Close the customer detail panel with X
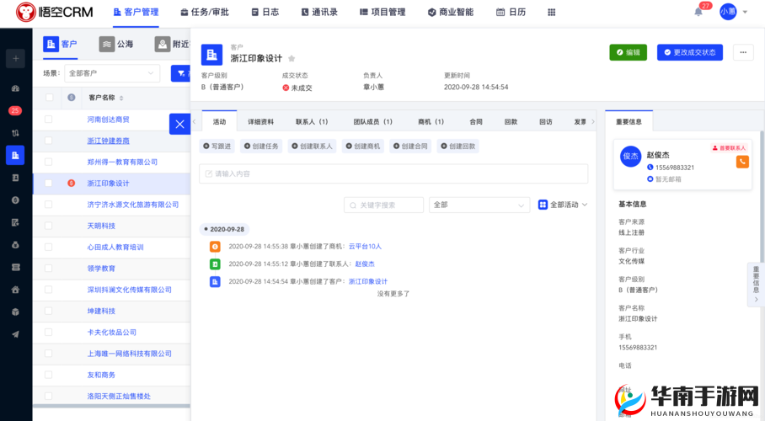Screen dimensions: 765x421 click(x=179, y=124)
